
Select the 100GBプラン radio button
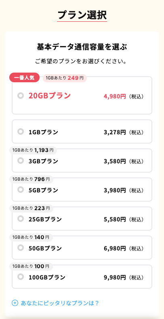point(21,277)
